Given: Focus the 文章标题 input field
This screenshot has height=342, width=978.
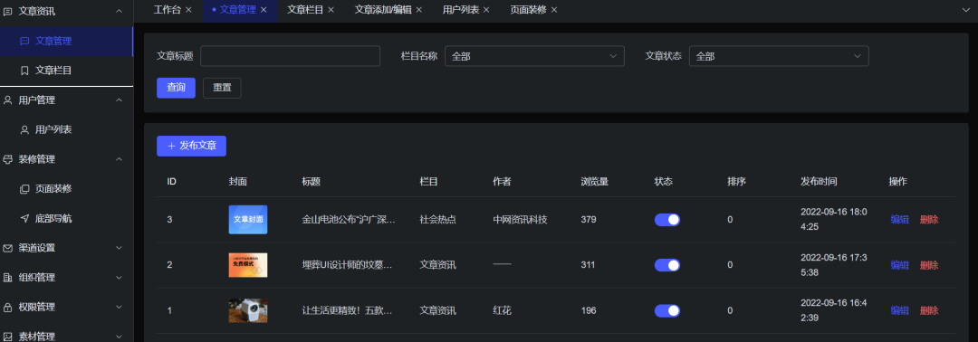Looking at the screenshot, I should point(290,56).
